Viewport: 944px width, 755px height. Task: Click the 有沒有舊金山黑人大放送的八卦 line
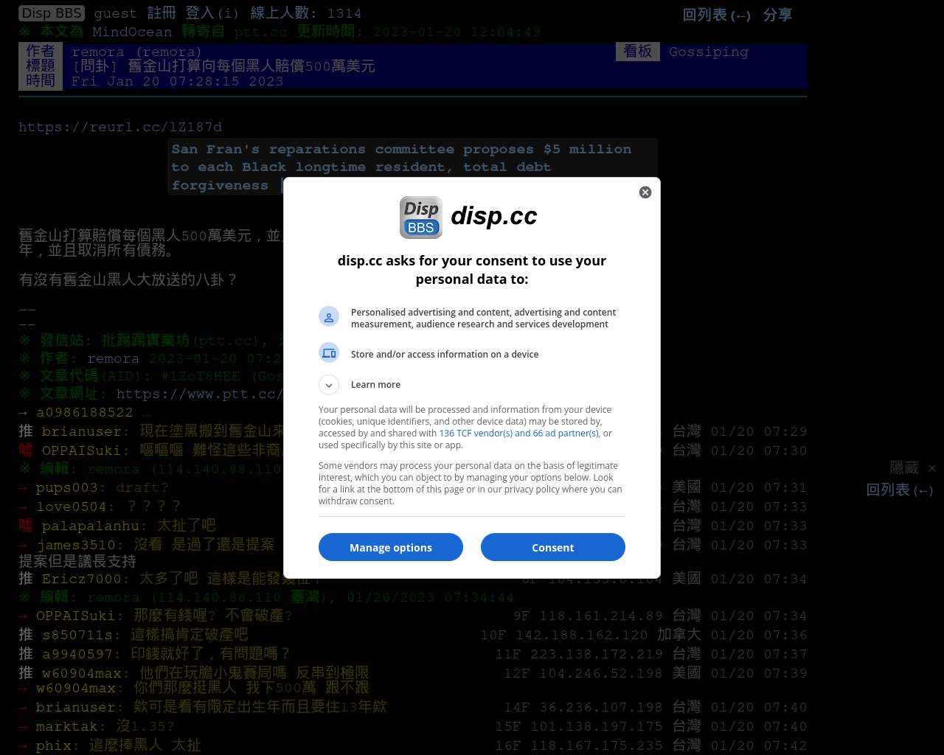[x=128, y=279]
